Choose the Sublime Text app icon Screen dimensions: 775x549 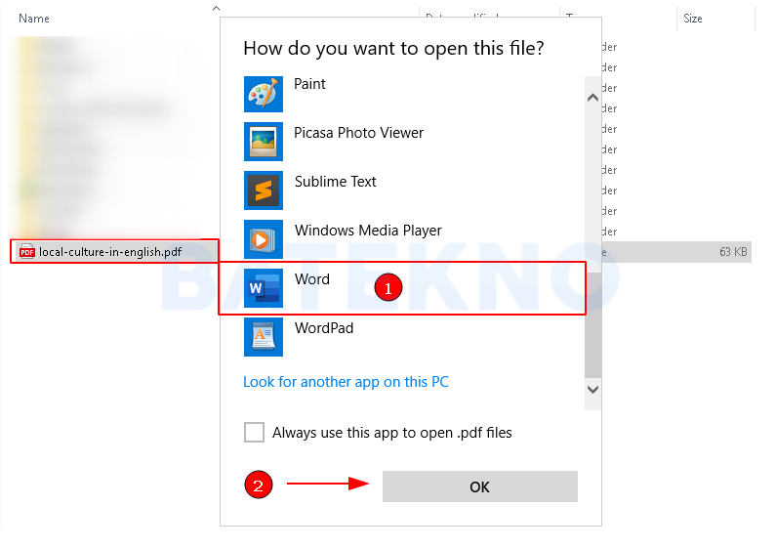pos(264,190)
